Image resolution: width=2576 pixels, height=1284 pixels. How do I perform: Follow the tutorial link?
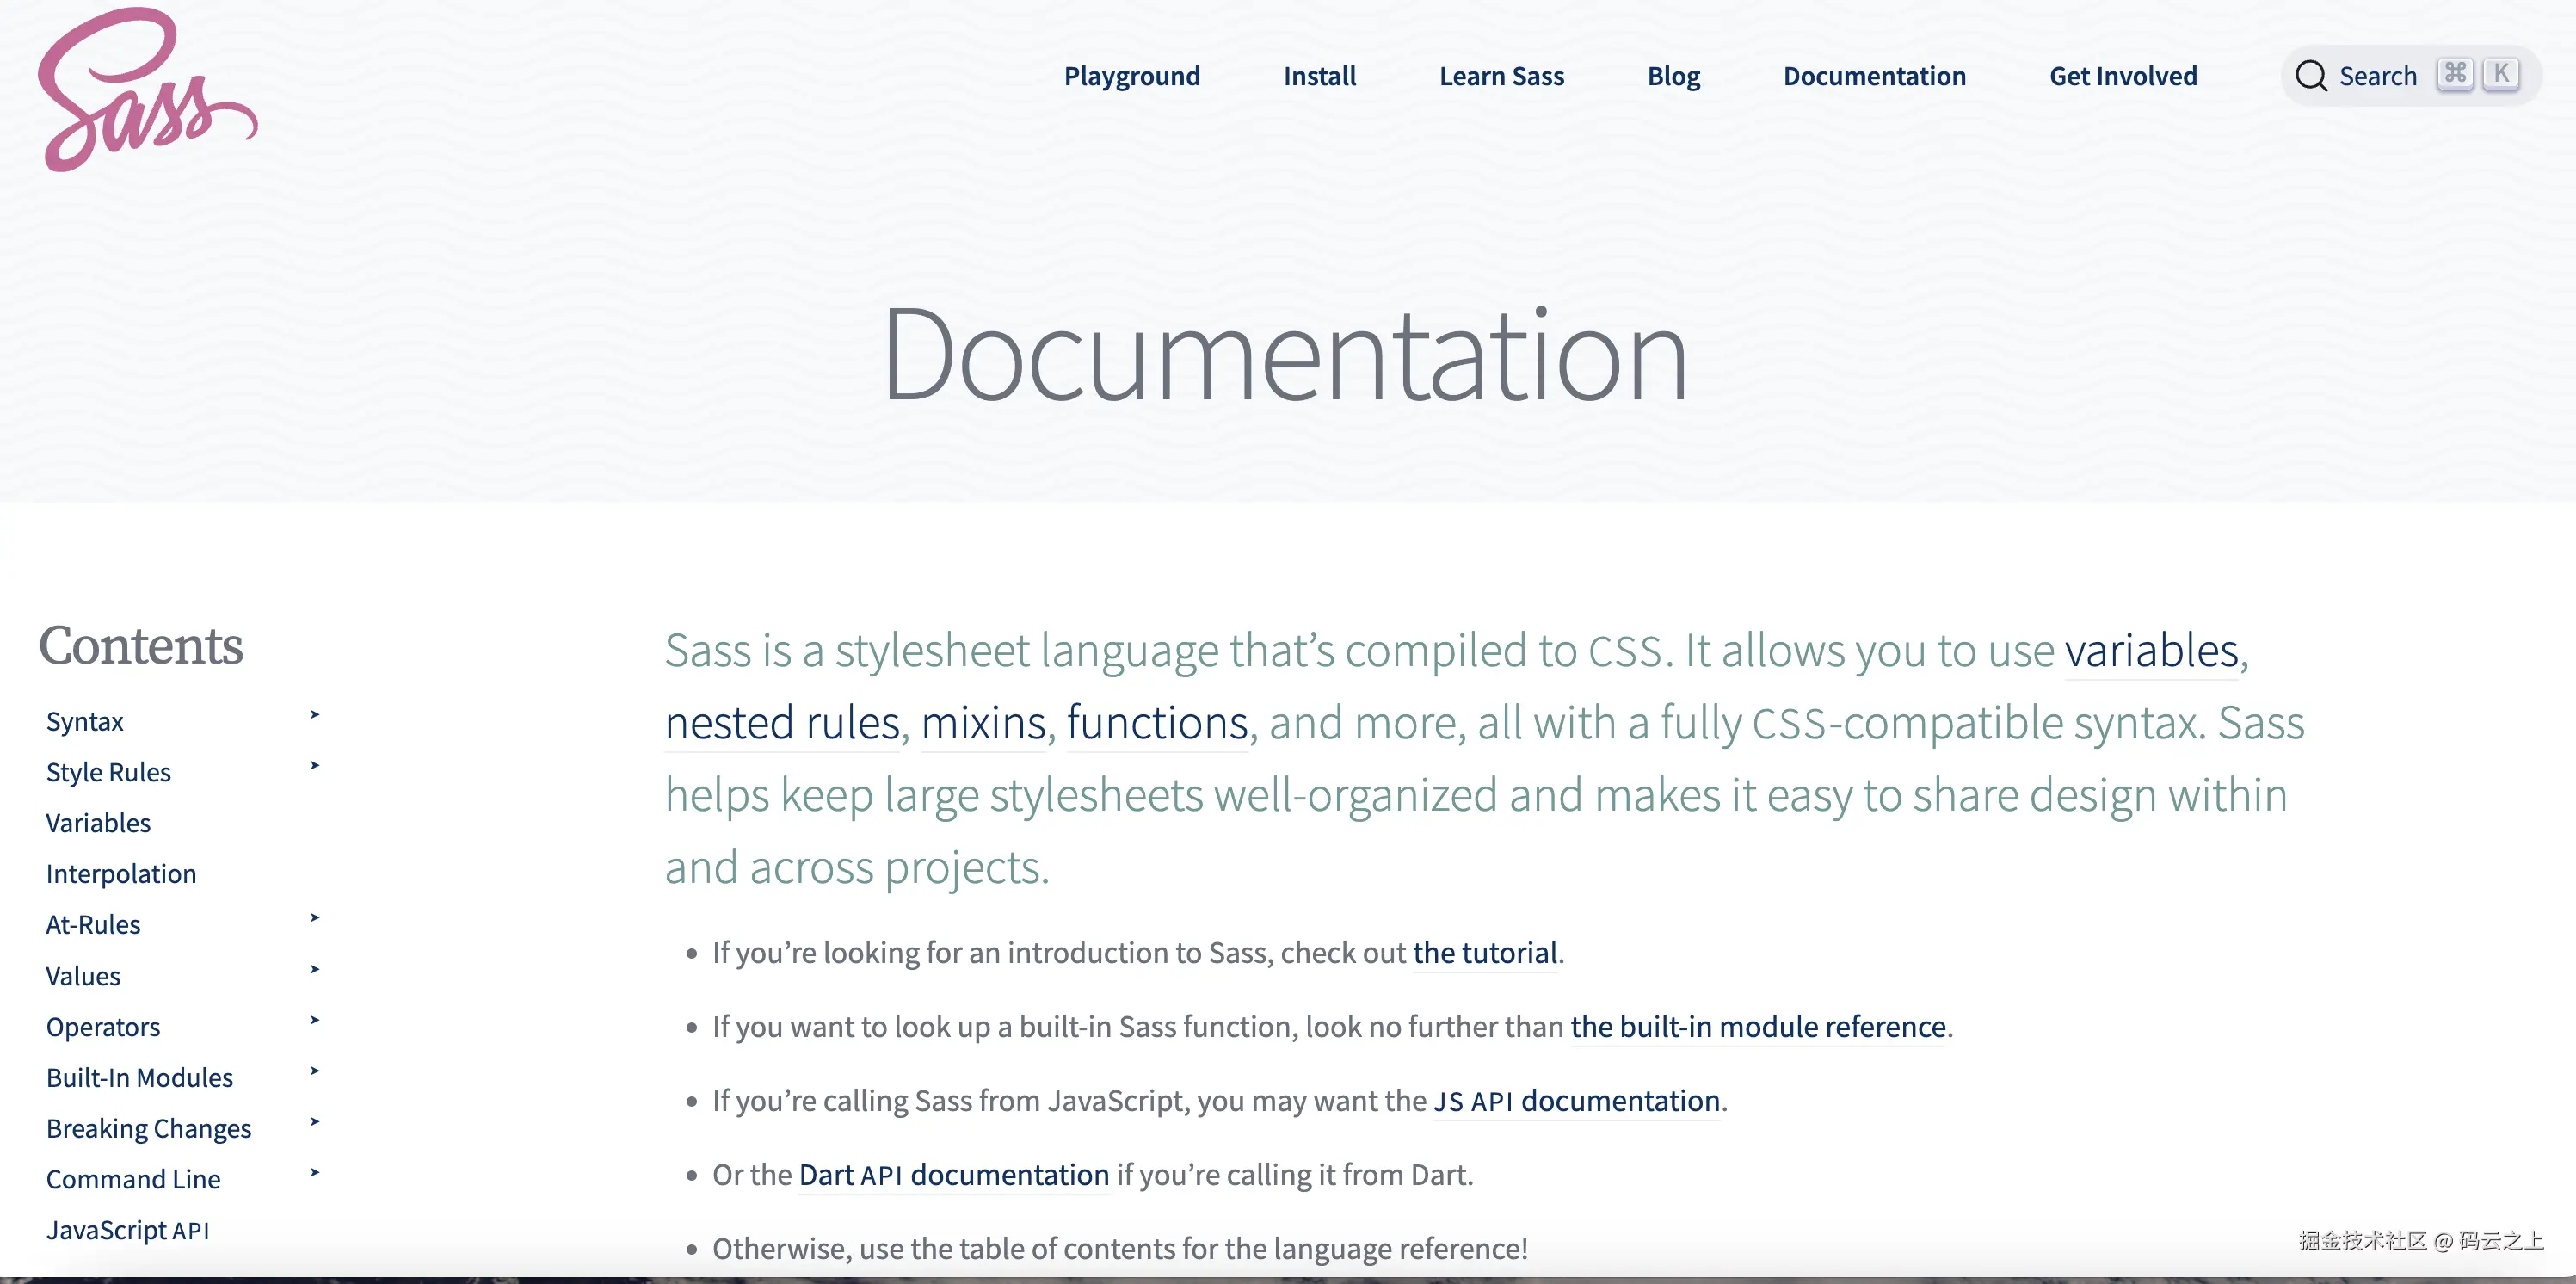[x=1484, y=953]
